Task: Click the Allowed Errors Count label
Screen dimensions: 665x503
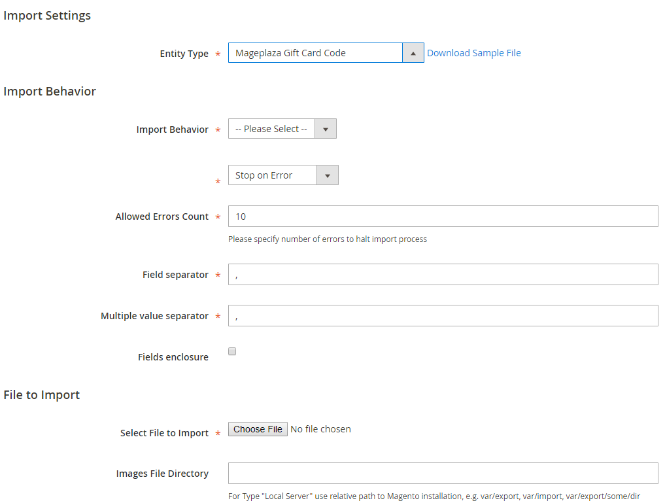Action: [162, 217]
